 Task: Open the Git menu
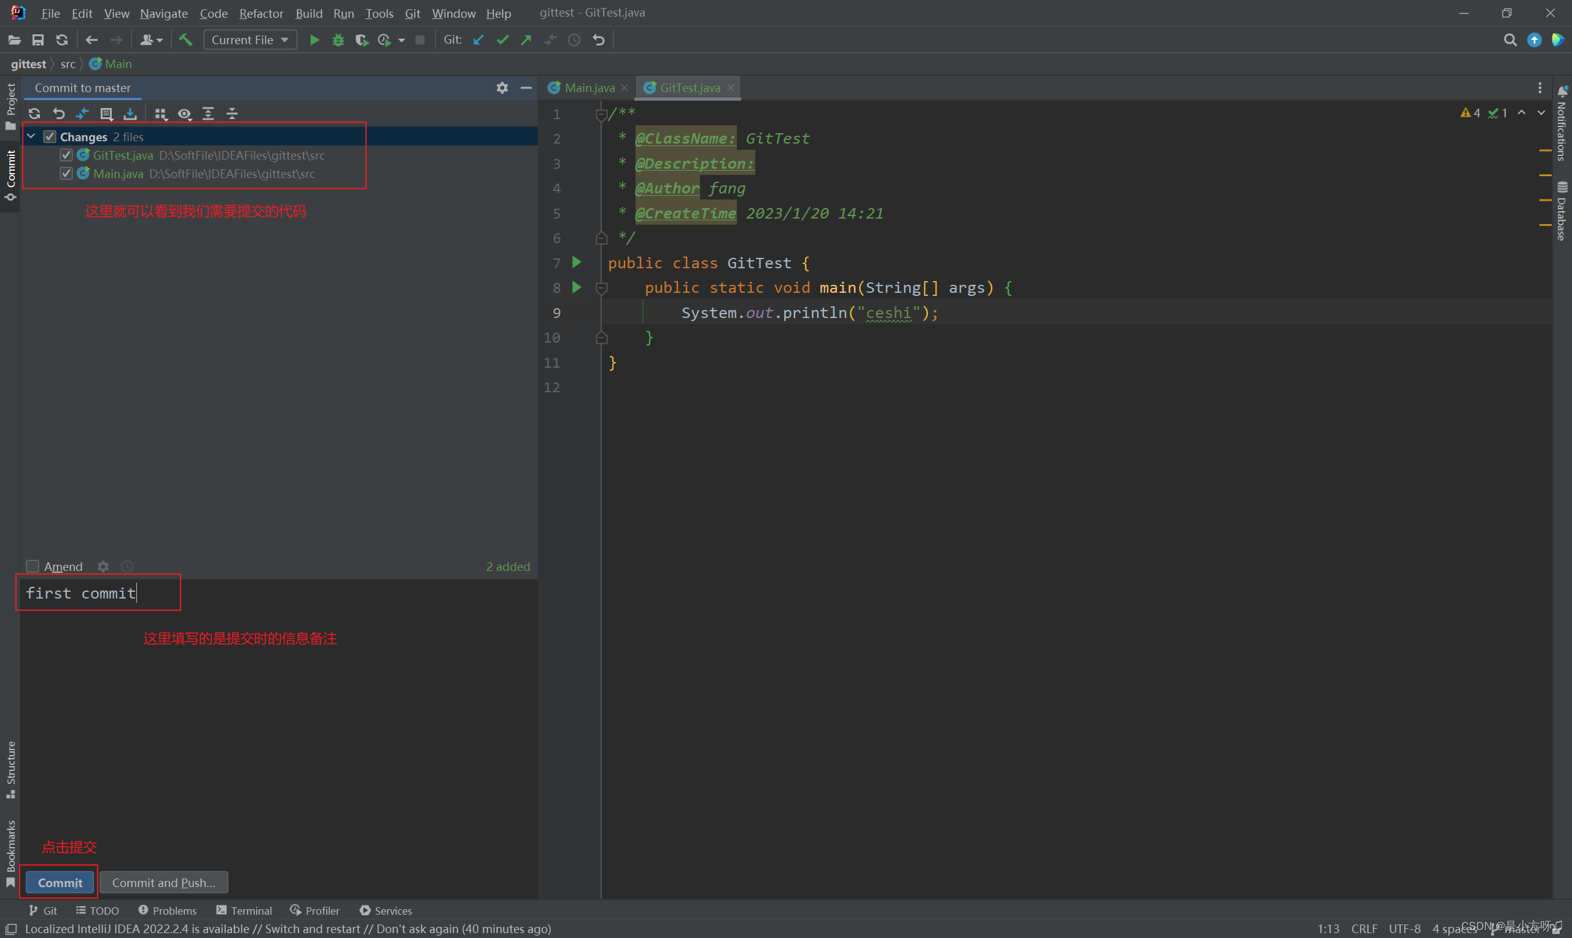point(413,13)
